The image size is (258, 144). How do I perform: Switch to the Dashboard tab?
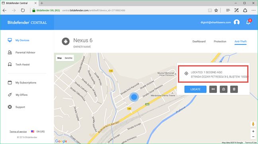(199, 42)
